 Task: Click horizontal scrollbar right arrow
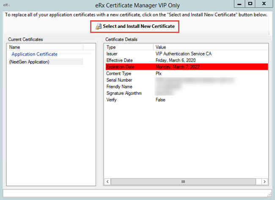point(264,181)
